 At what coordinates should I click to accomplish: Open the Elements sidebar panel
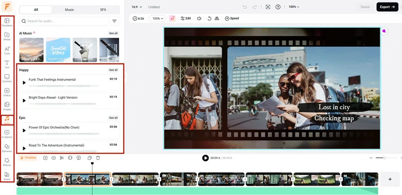pos(7,148)
